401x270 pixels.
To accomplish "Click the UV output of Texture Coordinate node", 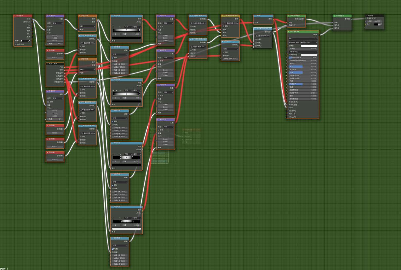I will 29,25.
